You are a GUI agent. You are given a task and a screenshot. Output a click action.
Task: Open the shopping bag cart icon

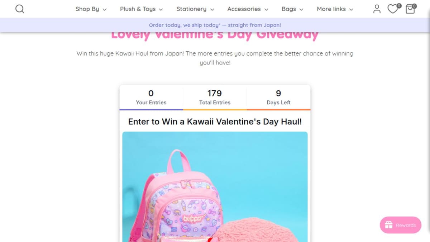[x=410, y=9]
